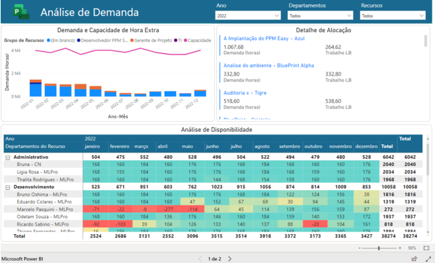The width and height of the screenshot is (435, 263).
Task: Collapse the Administrativo group
Action: point(8,157)
